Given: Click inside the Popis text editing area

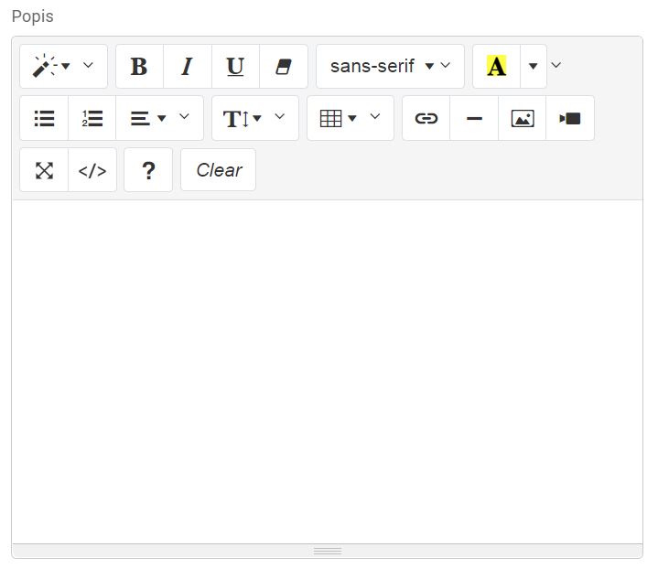Looking at the screenshot, I should click(x=327, y=370).
